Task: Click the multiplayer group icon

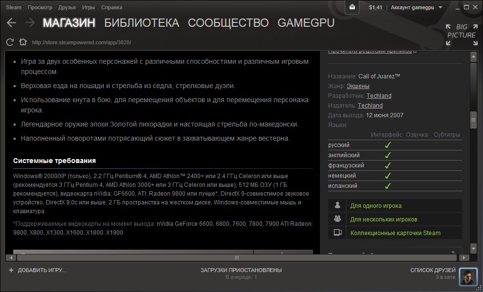Action: pos(337,219)
